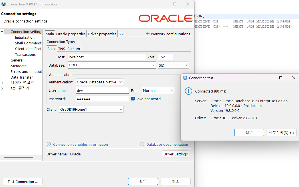Select Errors and timeouts in the tree
The width and height of the screenshot is (299, 187).
point(26,71)
